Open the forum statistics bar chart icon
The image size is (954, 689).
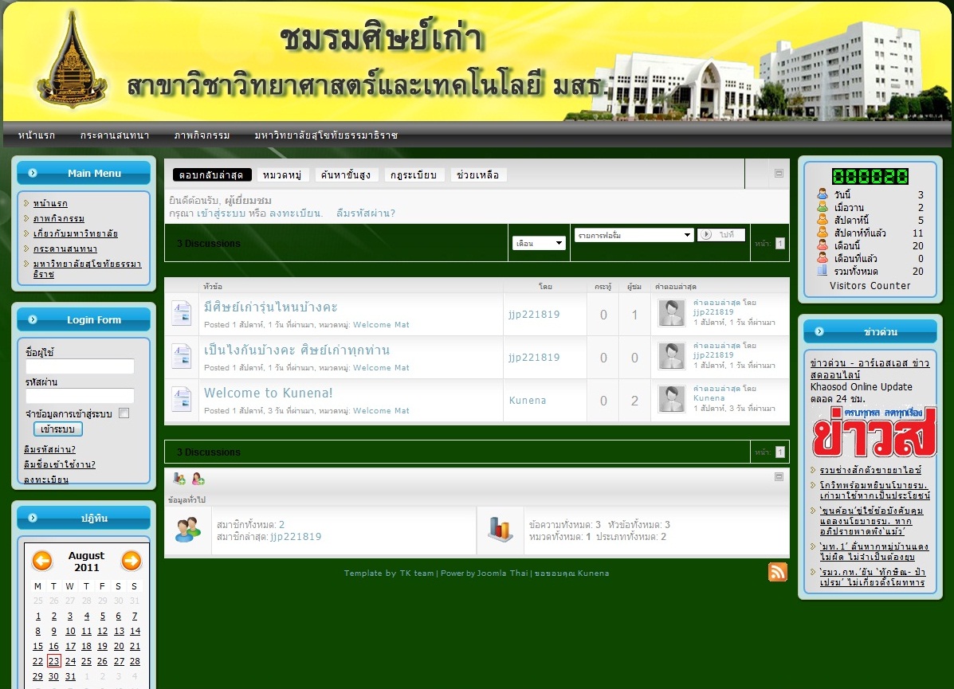pyautogui.click(x=500, y=529)
